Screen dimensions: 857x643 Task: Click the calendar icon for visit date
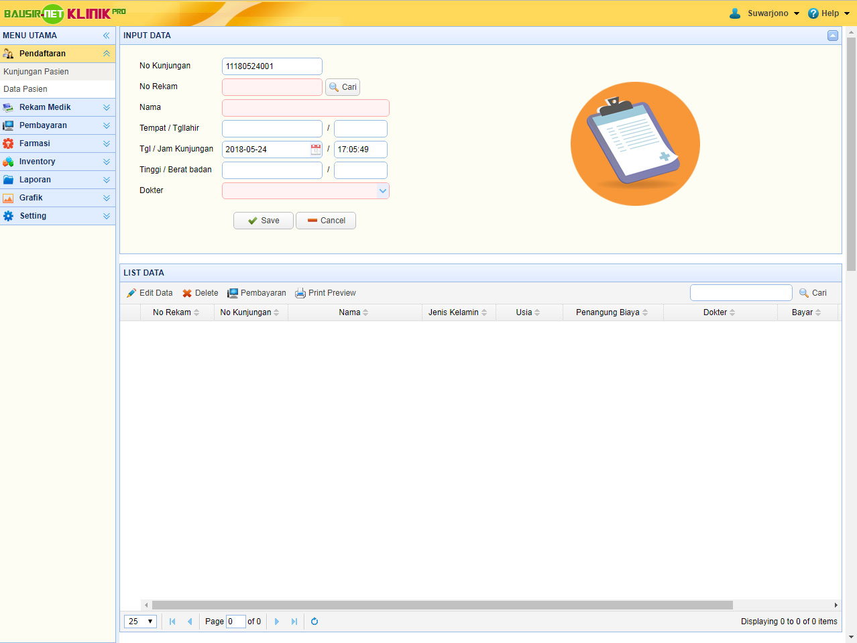(x=316, y=150)
